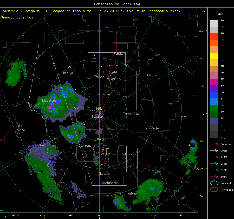Screen dimensions: 234x219
Task: Click the Didsbury city label
Action: click(98, 117)
